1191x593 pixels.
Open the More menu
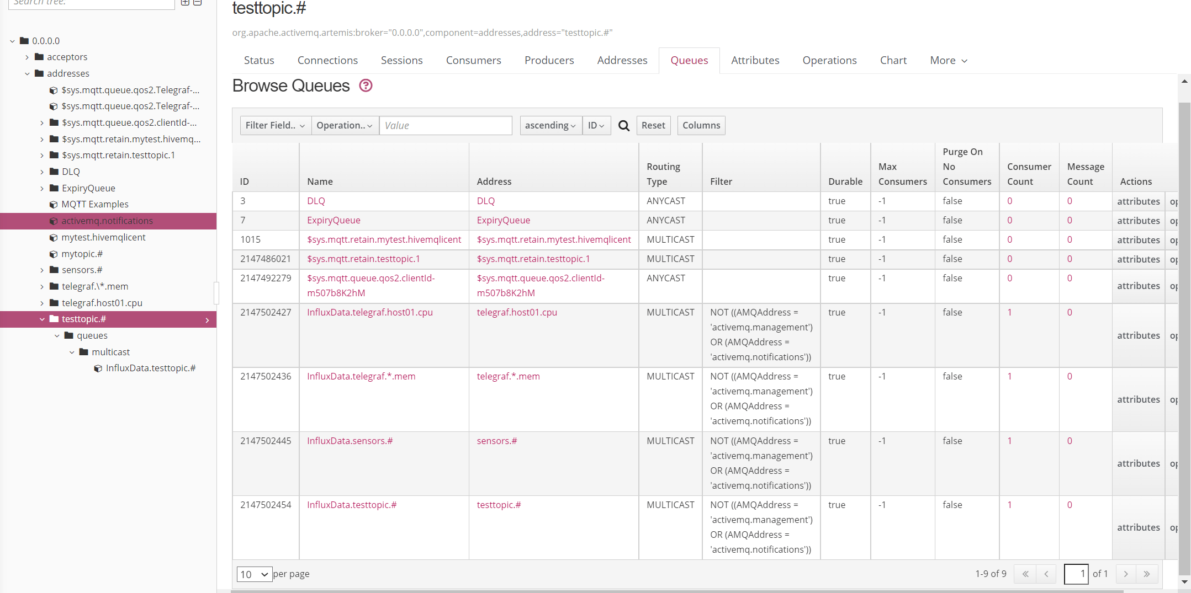[x=947, y=60]
